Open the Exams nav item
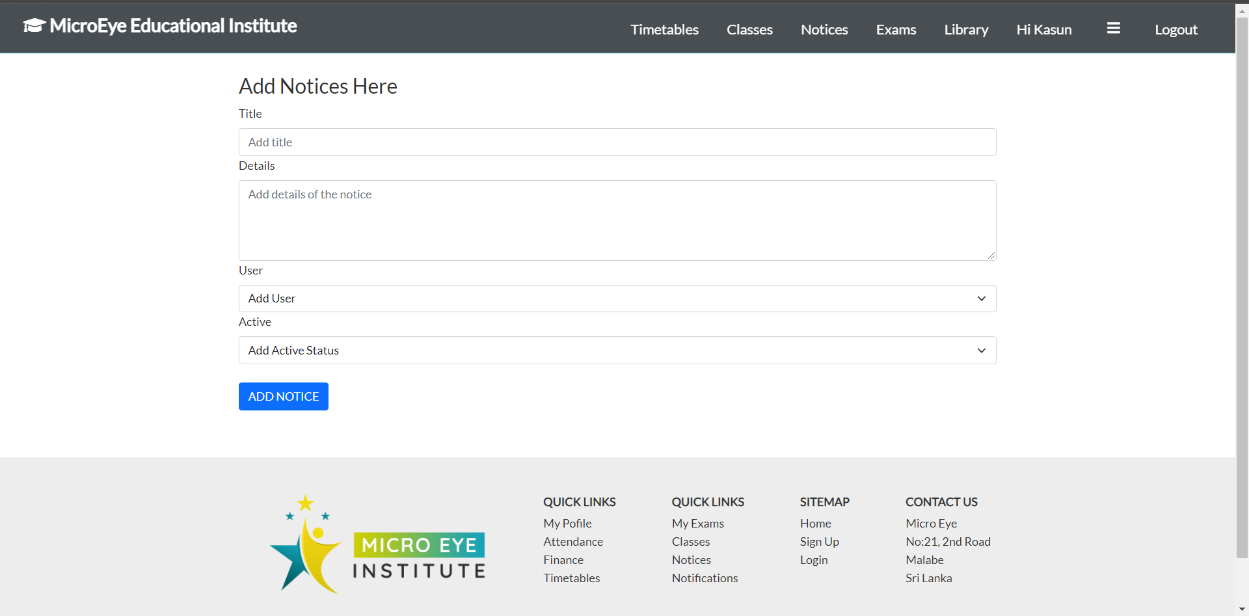 (896, 29)
